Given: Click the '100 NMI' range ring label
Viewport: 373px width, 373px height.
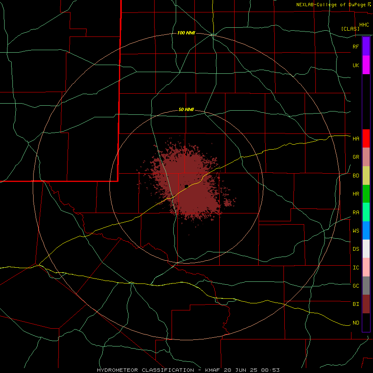Looking at the screenshot, I should point(186,33).
